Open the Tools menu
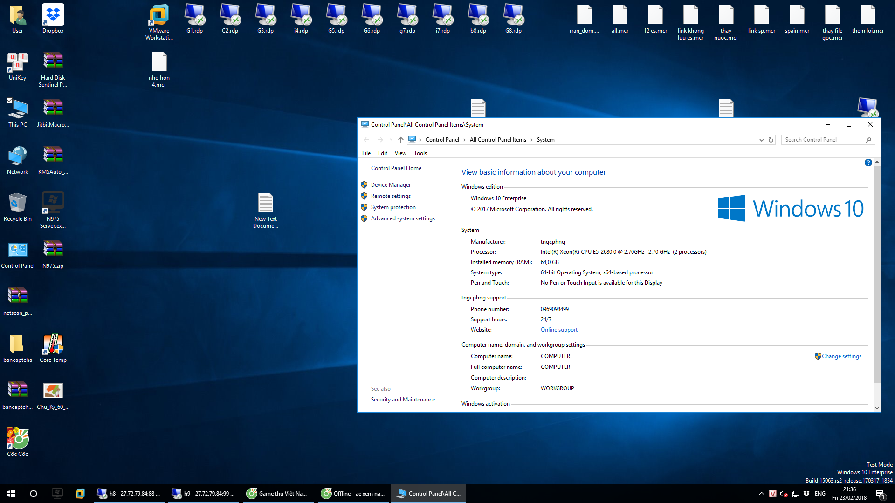 coord(420,153)
